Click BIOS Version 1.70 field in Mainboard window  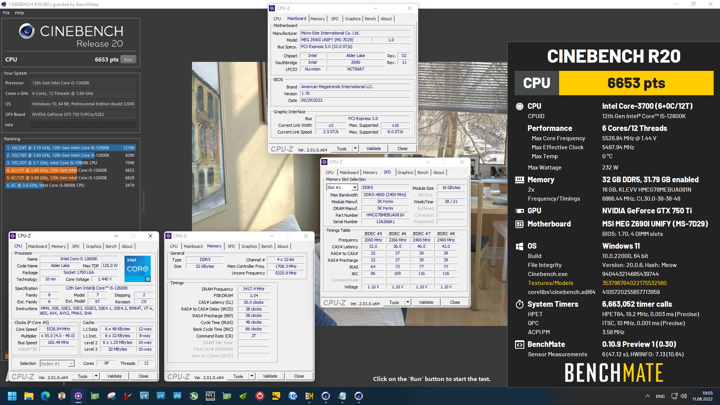coord(355,94)
